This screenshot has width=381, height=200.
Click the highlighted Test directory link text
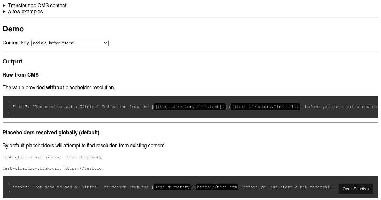click(x=172, y=187)
